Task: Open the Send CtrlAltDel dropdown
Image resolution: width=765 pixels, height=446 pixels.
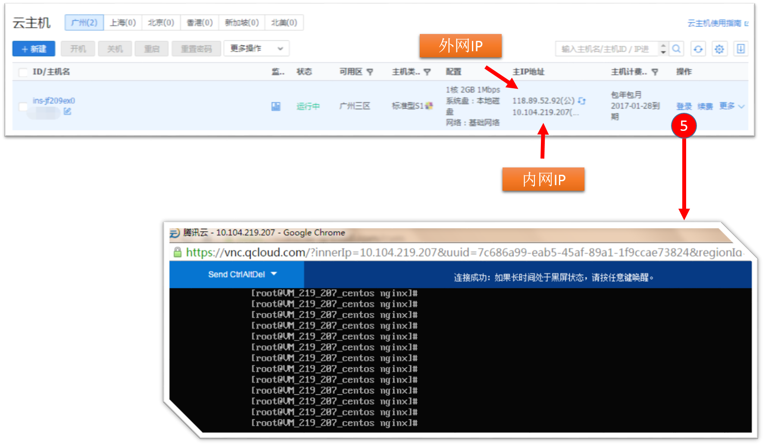Action: pos(237,275)
